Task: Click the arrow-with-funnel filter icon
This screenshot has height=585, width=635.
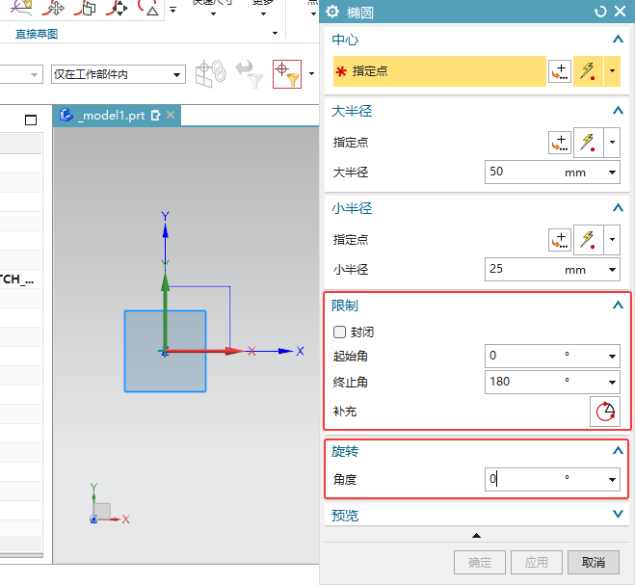Action: coord(249,74)
